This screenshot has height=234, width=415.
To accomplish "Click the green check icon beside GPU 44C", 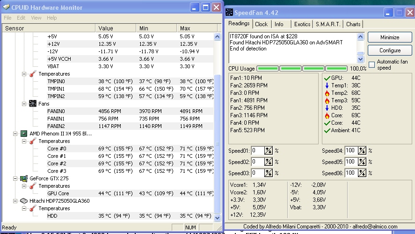I will [327, 78].
